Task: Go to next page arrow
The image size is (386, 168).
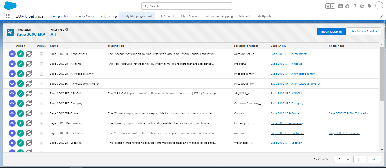Action: tap(374, 160)
